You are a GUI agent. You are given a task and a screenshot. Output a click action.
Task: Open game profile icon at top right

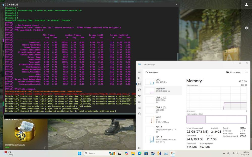tap(246, 5)
